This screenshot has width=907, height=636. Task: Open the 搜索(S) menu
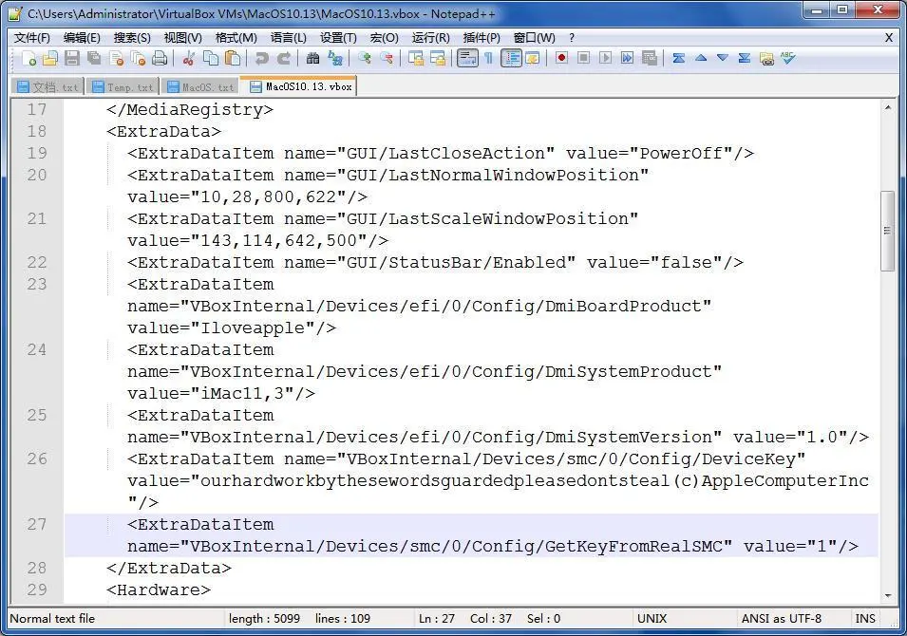[132, 38]
